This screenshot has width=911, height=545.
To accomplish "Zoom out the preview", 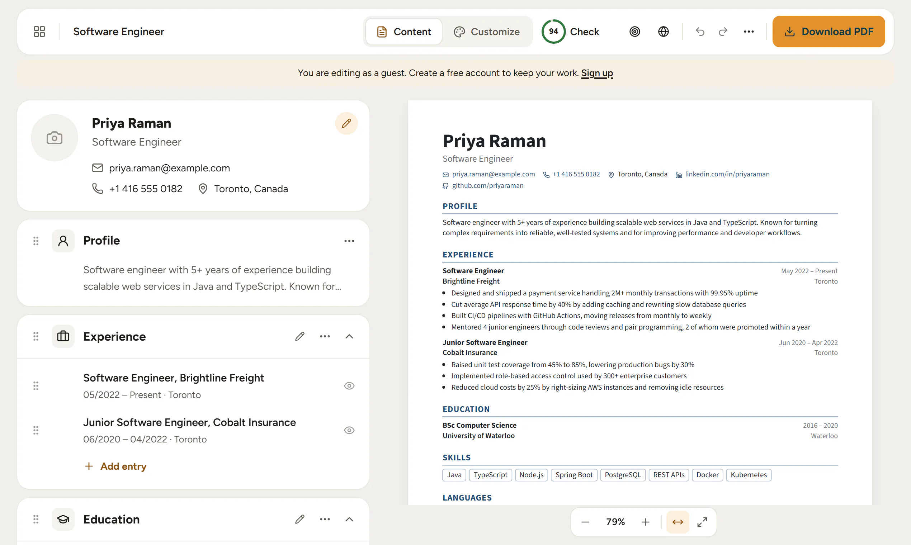I will pyautogui.click(x=585, y=522).
